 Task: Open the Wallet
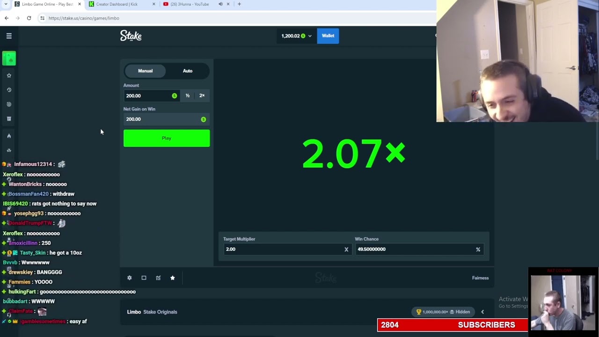(x=328, y=36)
